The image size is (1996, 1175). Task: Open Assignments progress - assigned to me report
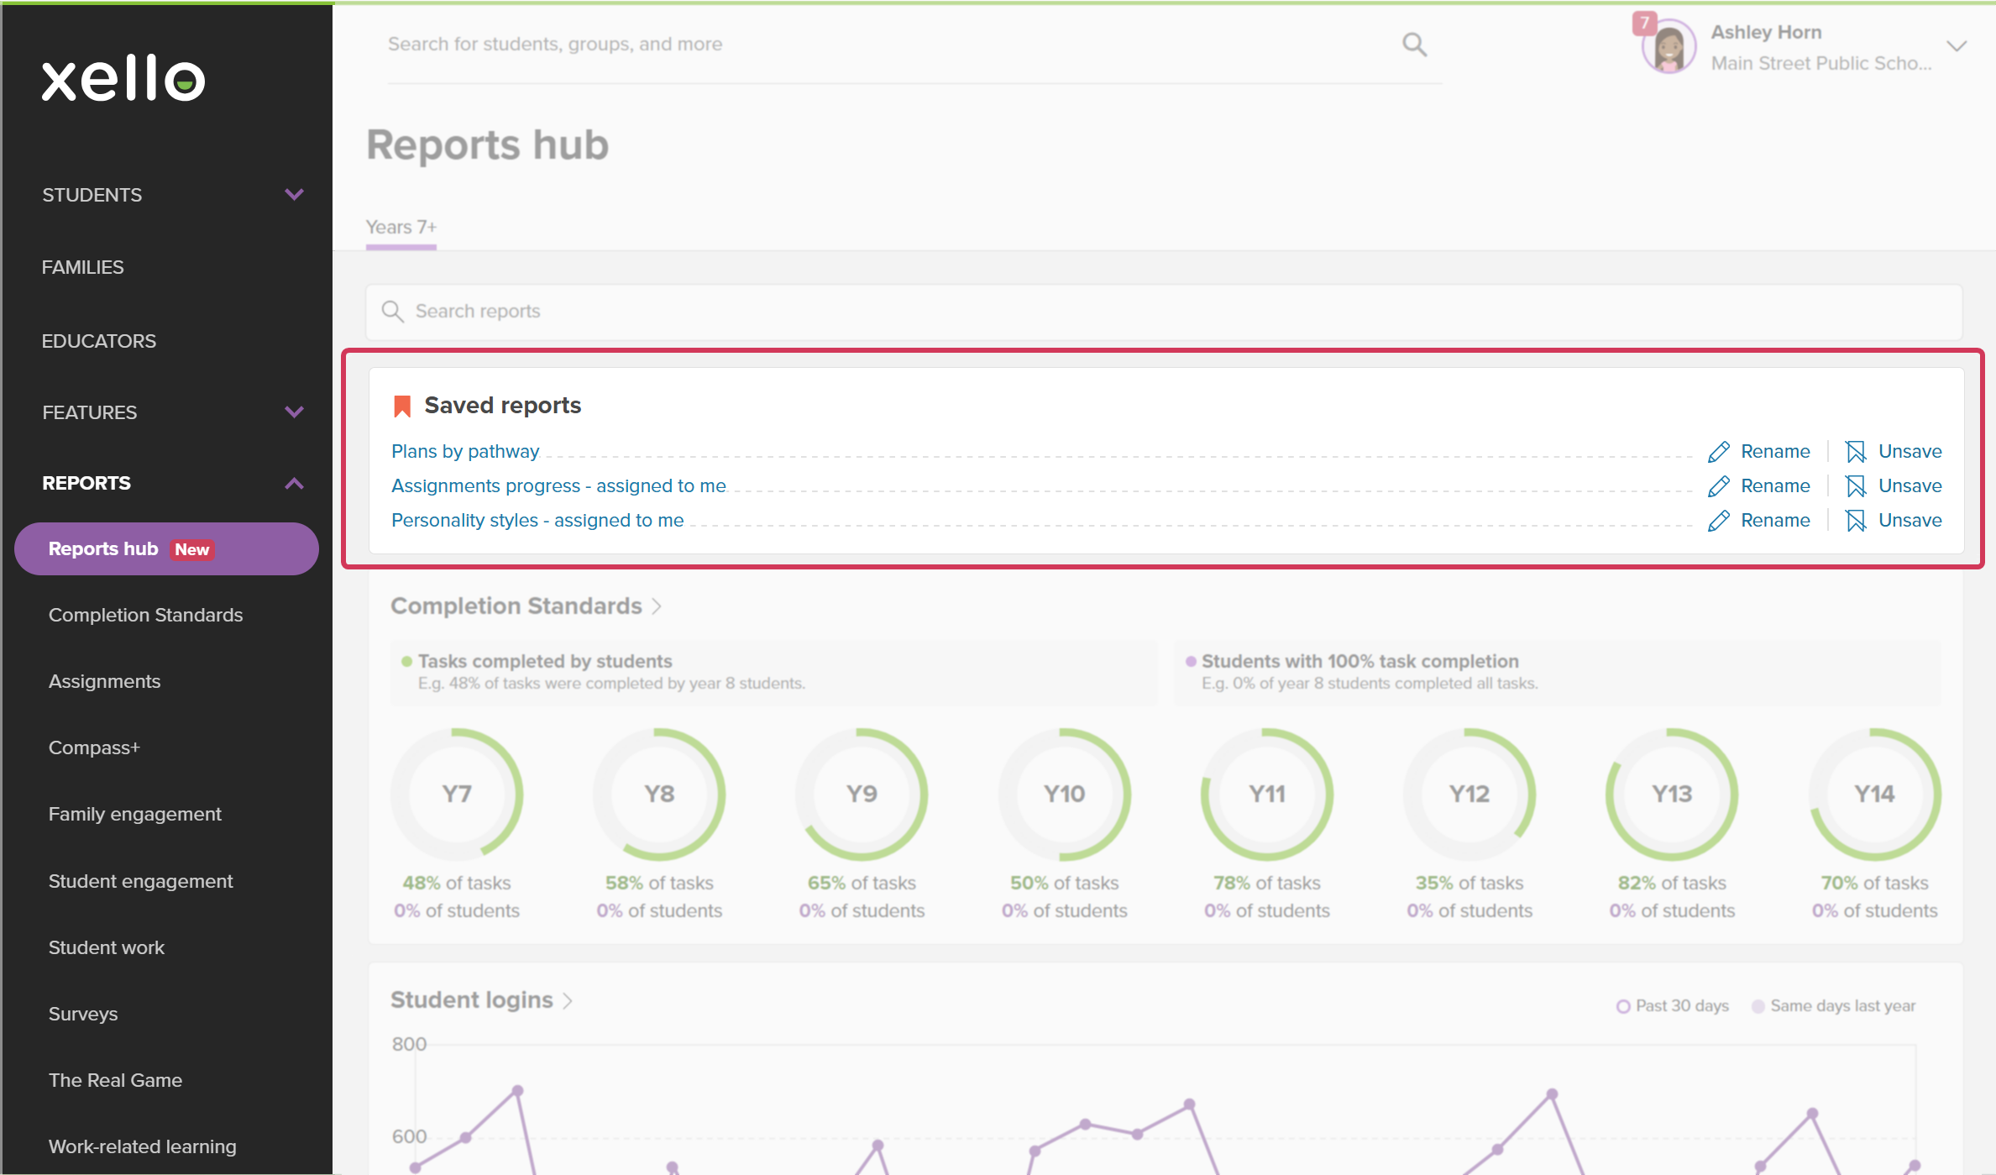558,486
